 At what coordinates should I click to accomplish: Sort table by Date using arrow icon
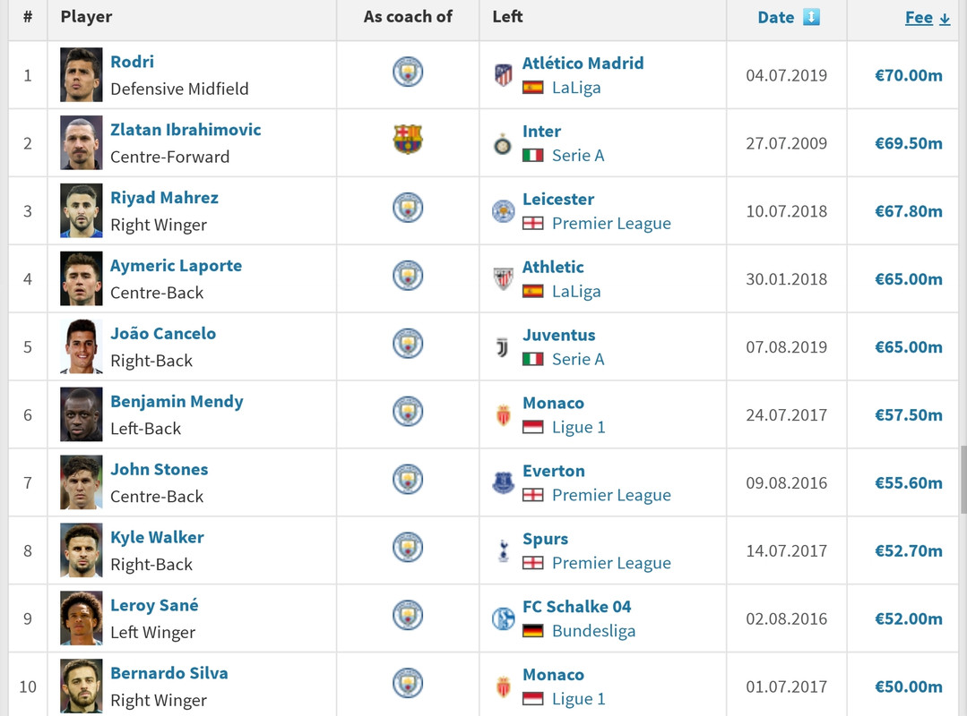point(811,17)
